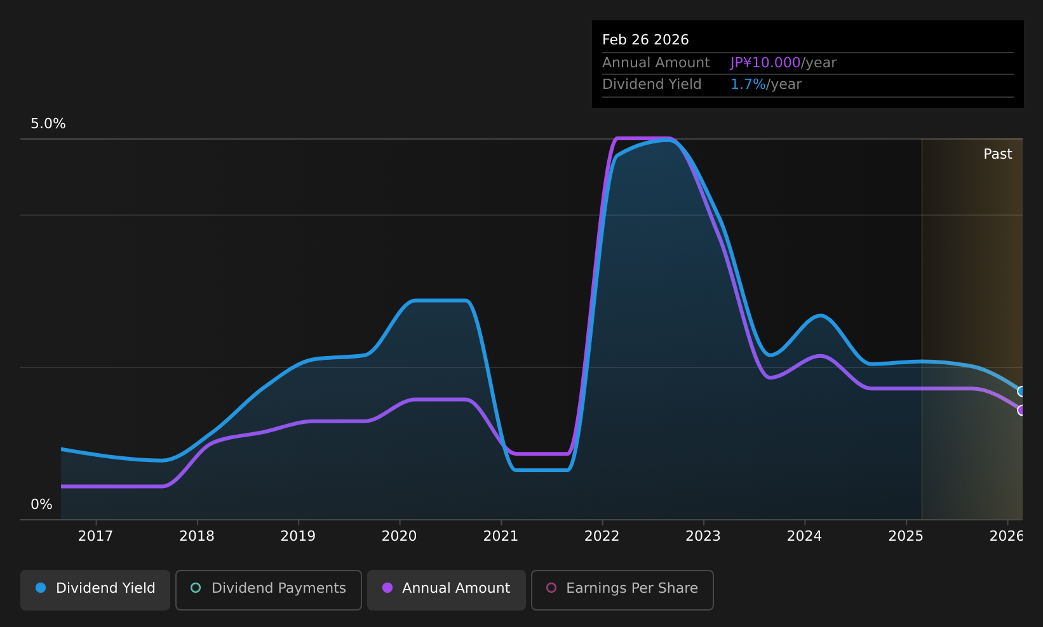Click the Dividend Yield tooltip row label
The image size is (1043, 627).
[652, 84]
